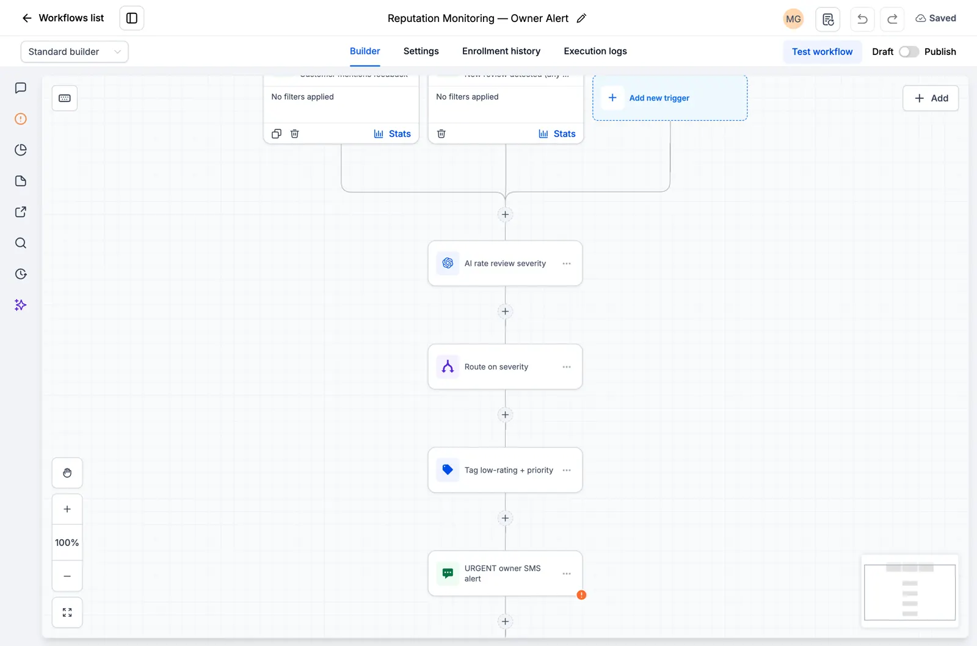Open the Standard builder dropdown

pyautogui.click(x=74, y=52)
